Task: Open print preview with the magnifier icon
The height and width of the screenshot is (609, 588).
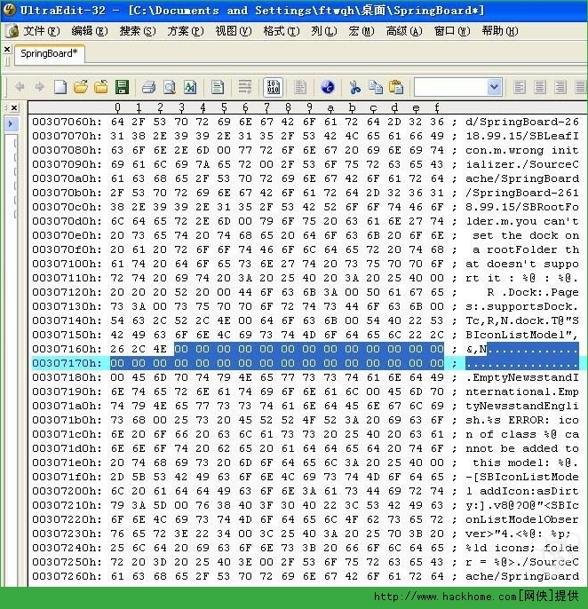Action: 170,87
